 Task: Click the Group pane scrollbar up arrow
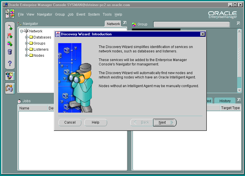pos(239,31)
